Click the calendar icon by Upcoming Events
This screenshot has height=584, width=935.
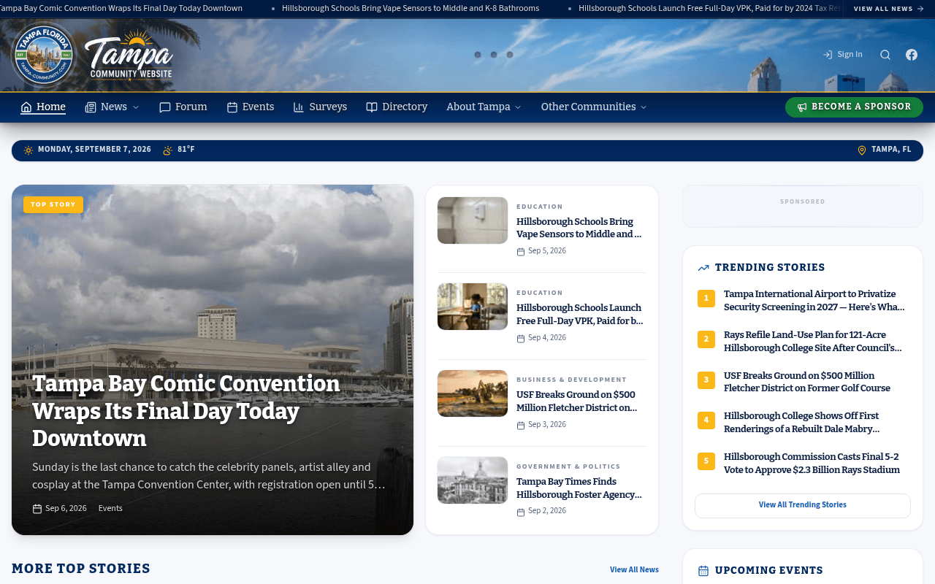(x=703, y=571)
